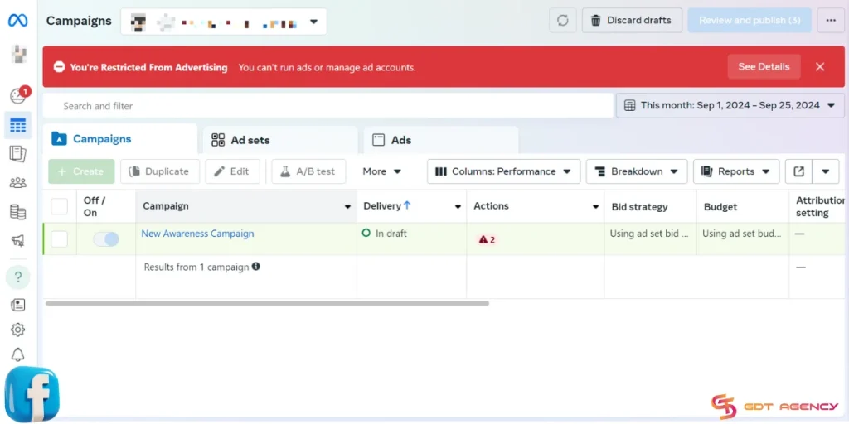Open the date range This month dropdown
The height and width of the screenshot is (424, 849).
(730, 105)
